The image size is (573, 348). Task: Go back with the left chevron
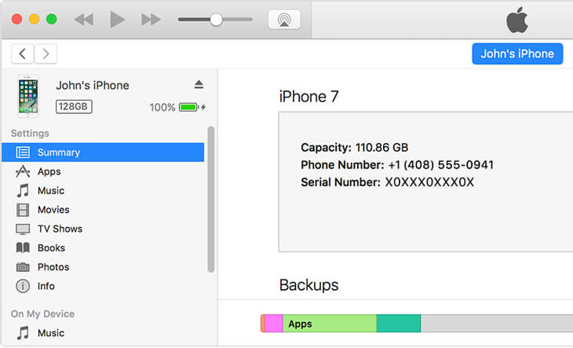point(23,53)
